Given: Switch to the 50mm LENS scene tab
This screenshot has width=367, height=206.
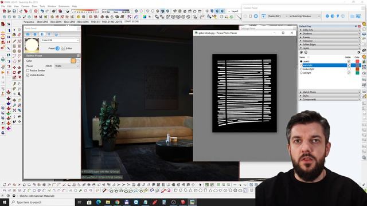Looking at the screenshot, I should tap(69, 22).
